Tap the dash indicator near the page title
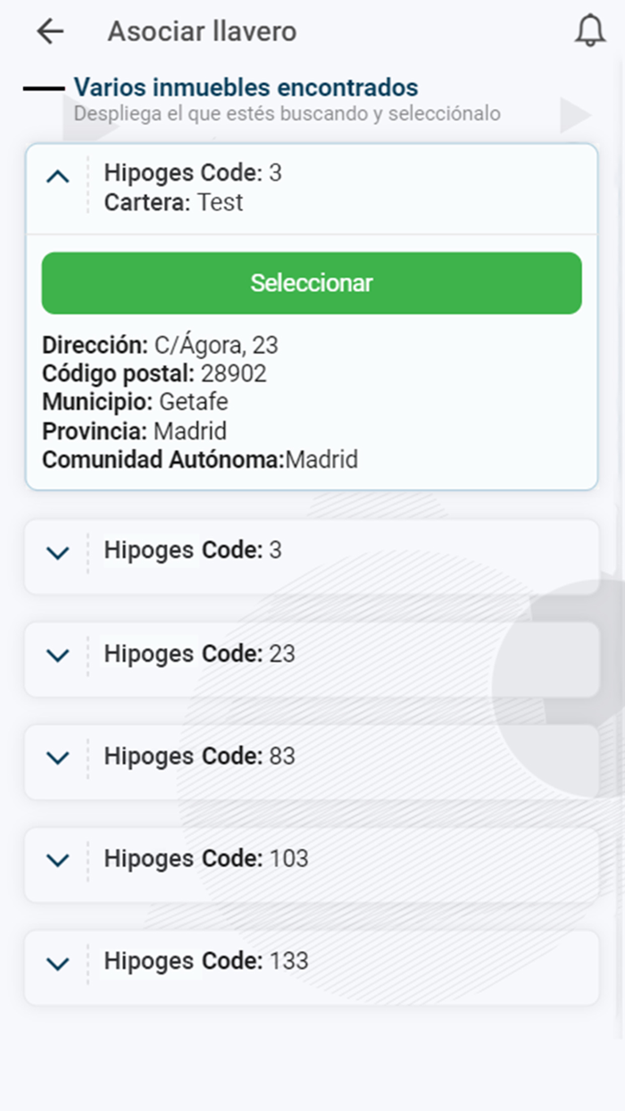Image resolution: width=625 pixels, height=1111 pixels. point(43,88)
